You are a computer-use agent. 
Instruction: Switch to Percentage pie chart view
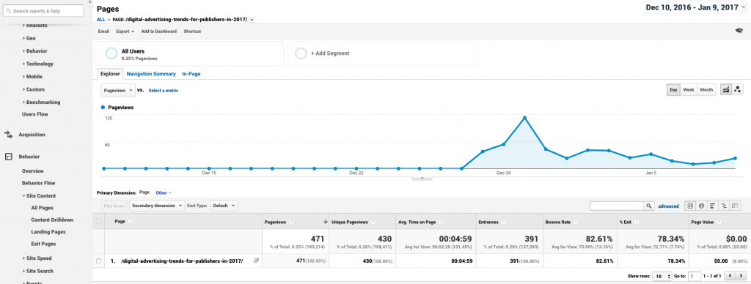tap(701, 206)
